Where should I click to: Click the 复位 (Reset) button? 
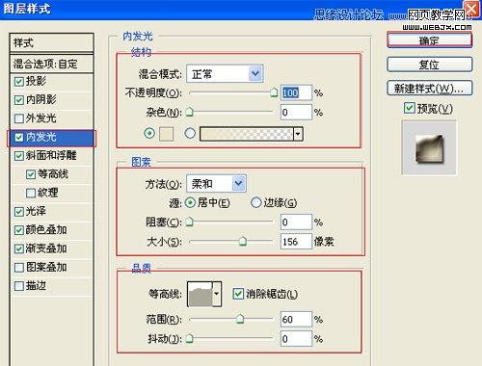click(430, 65)
